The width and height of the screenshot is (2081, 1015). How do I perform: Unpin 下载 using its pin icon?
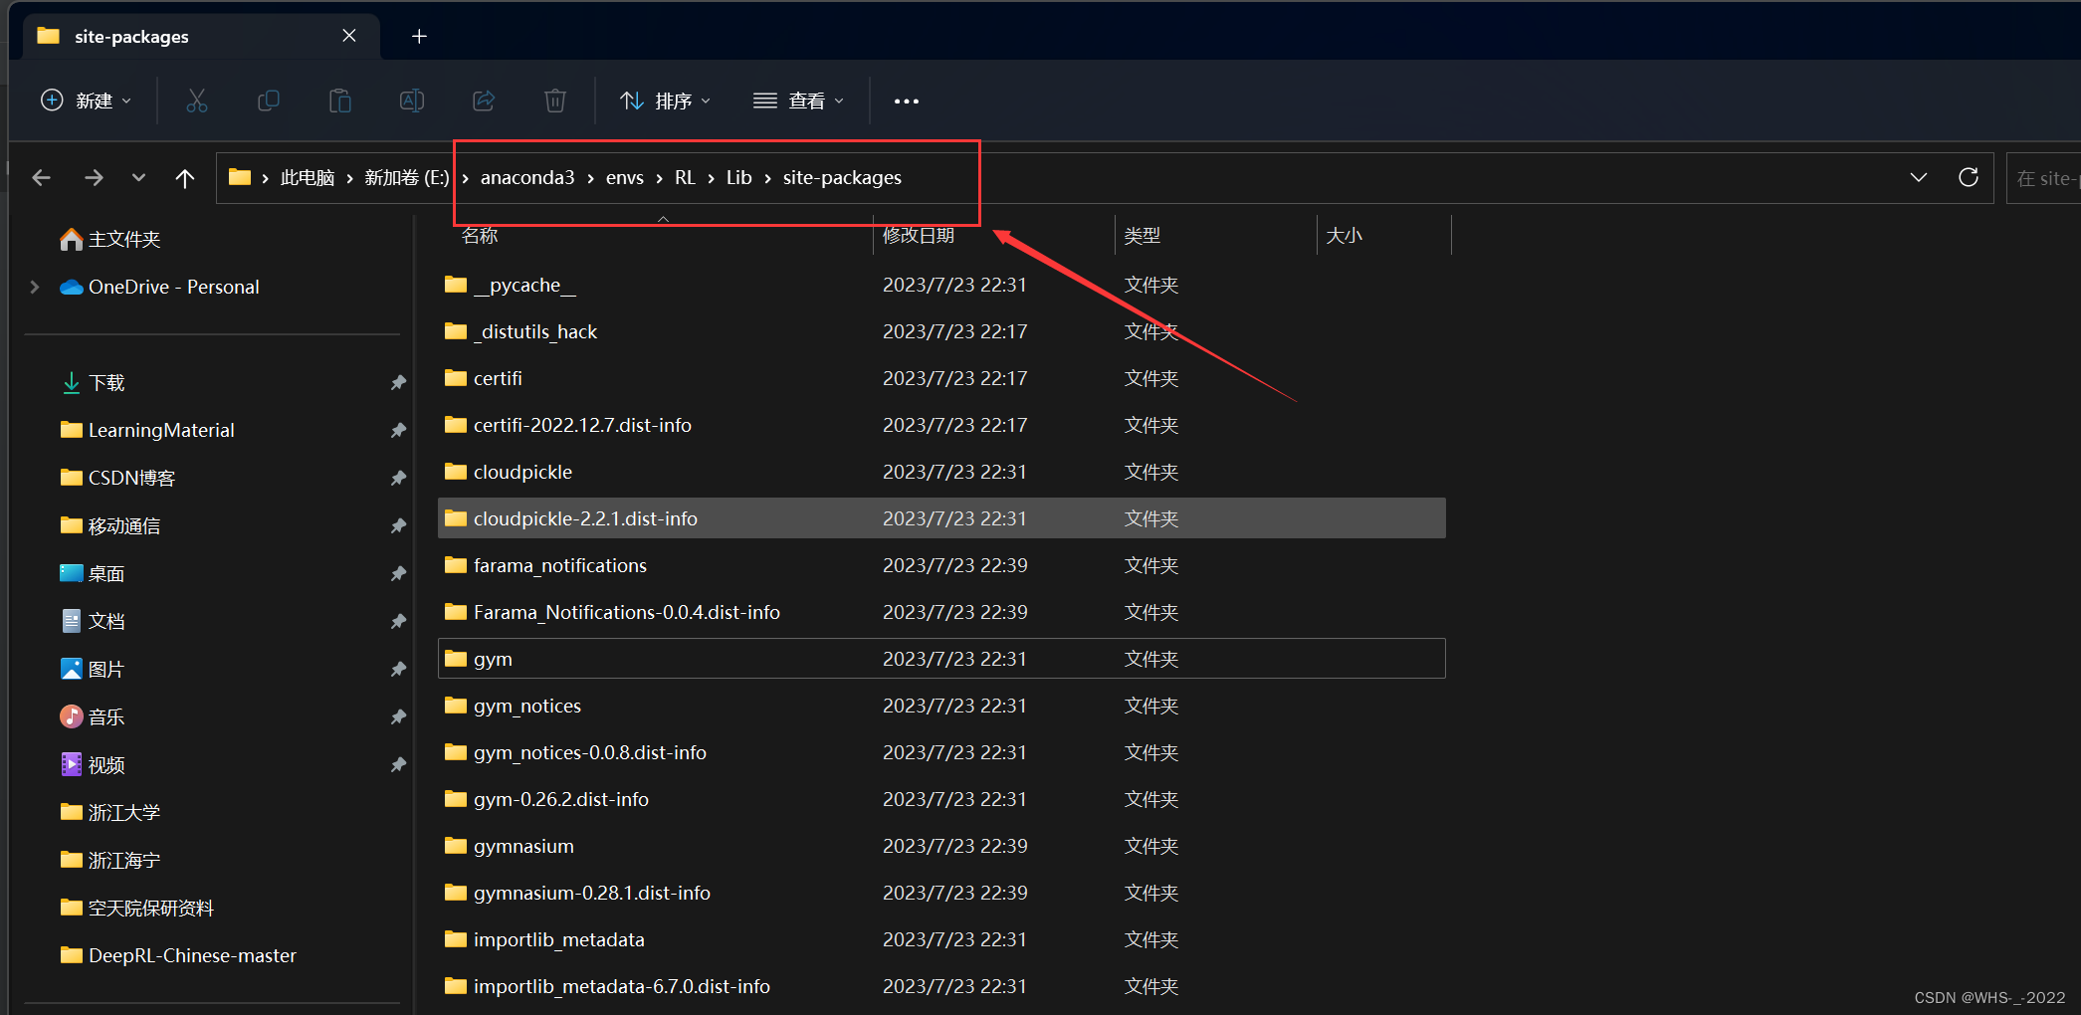[x=398, y=382]
